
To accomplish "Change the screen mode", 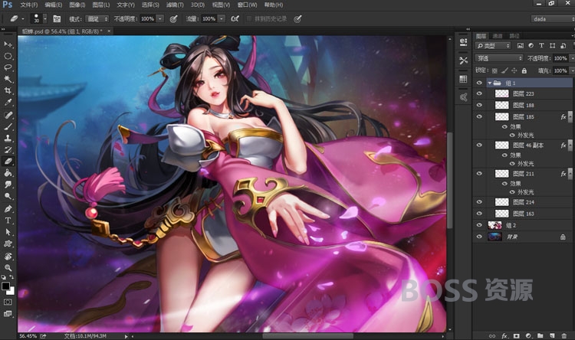I will [x=8, y=314].
